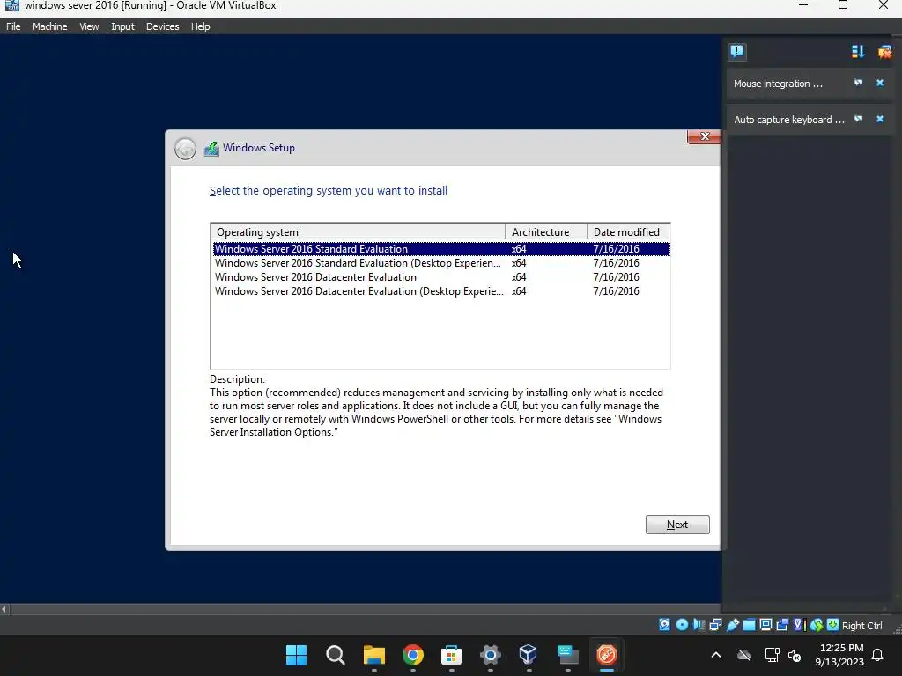Click the Date modified column header
Screen dimensions: 902x676
(x=628, y=231)
